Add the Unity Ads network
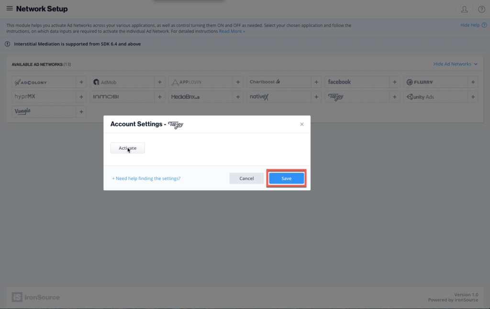This screenshot has width=490, height=309. pos(473,97)
